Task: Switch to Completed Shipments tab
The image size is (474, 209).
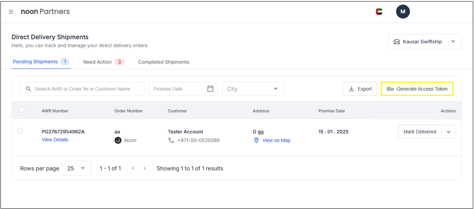Action: (x=164, y=62)
